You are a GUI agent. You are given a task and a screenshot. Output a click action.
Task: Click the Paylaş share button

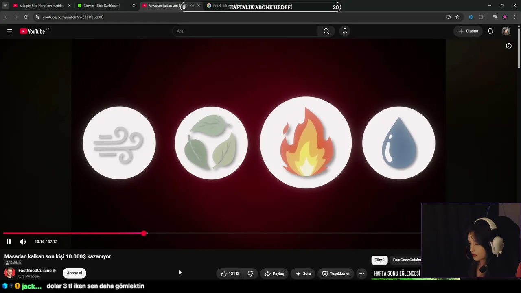(x=274, y=273)
